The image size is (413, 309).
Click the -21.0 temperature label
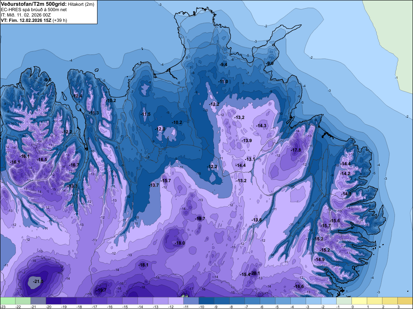pos(38,282)
